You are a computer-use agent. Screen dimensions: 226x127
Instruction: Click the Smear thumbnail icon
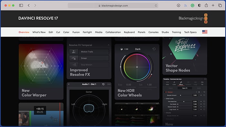click(74, 58)
